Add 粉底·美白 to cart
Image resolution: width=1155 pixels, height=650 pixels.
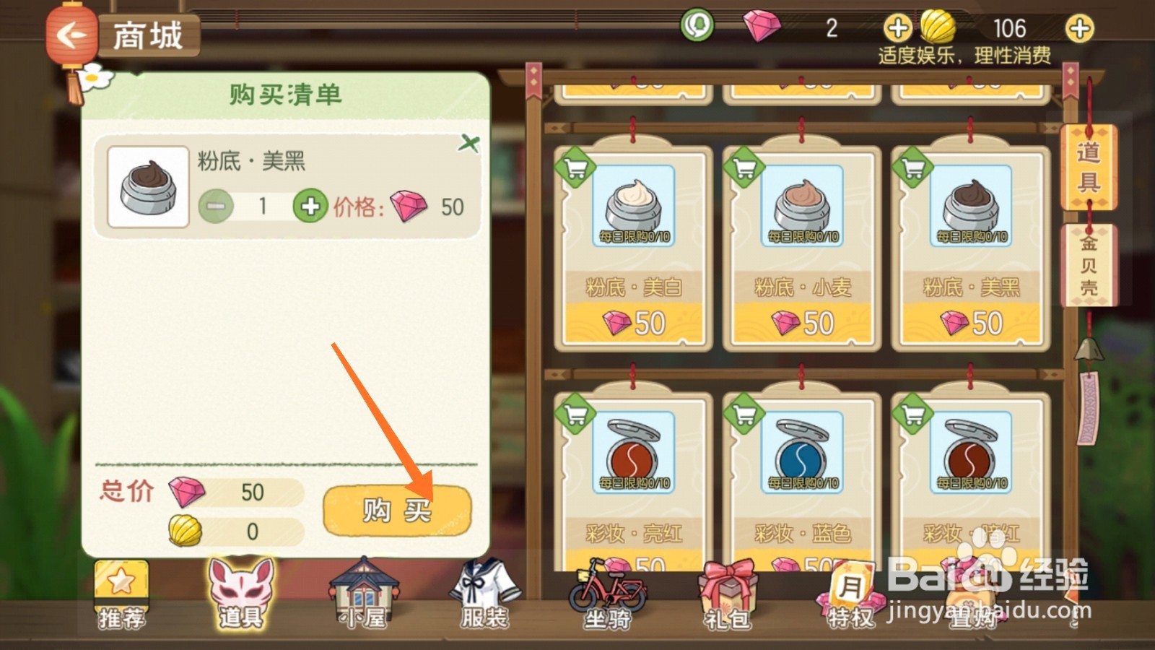click(x=575, y=168)
